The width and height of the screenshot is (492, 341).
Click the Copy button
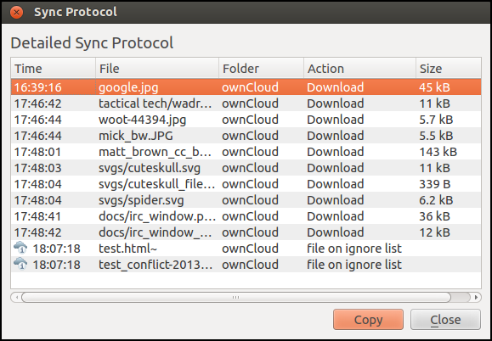(368, 320)
